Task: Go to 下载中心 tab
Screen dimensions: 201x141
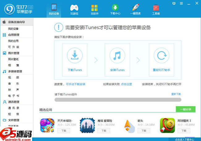Action: coord(115,9)
